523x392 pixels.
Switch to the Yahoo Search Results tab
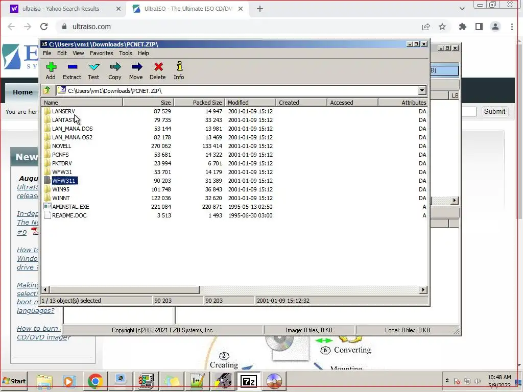click(x=61, y=9)
